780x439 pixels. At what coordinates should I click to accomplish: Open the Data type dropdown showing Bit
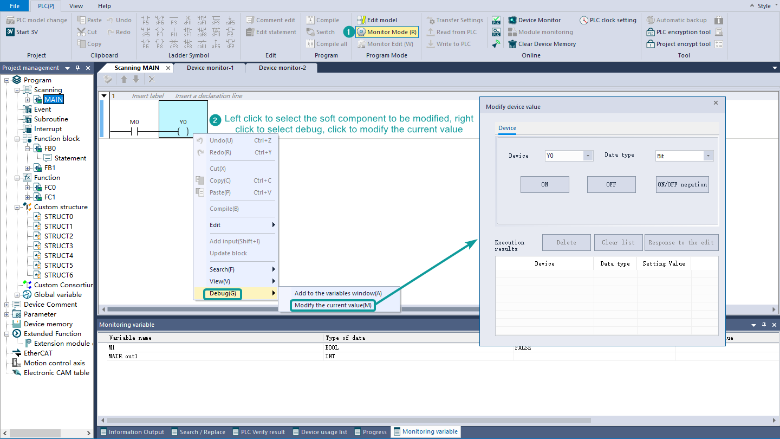click(x=707, y=156)
